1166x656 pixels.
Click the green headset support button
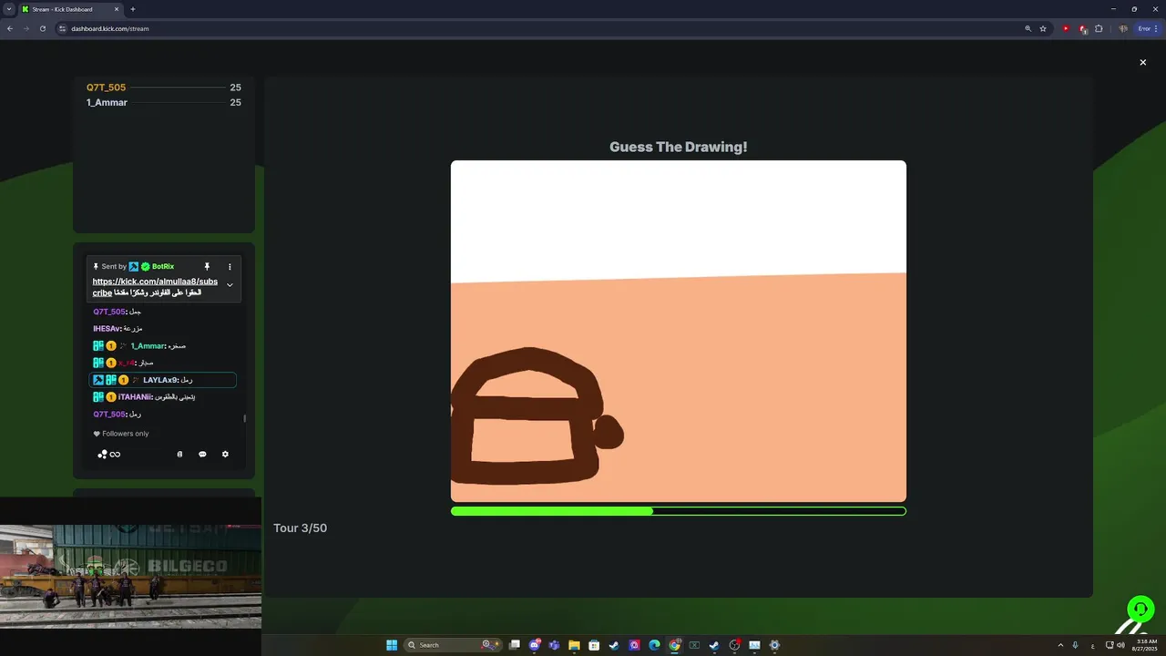pyautogui.click(x=1140, y=609)
